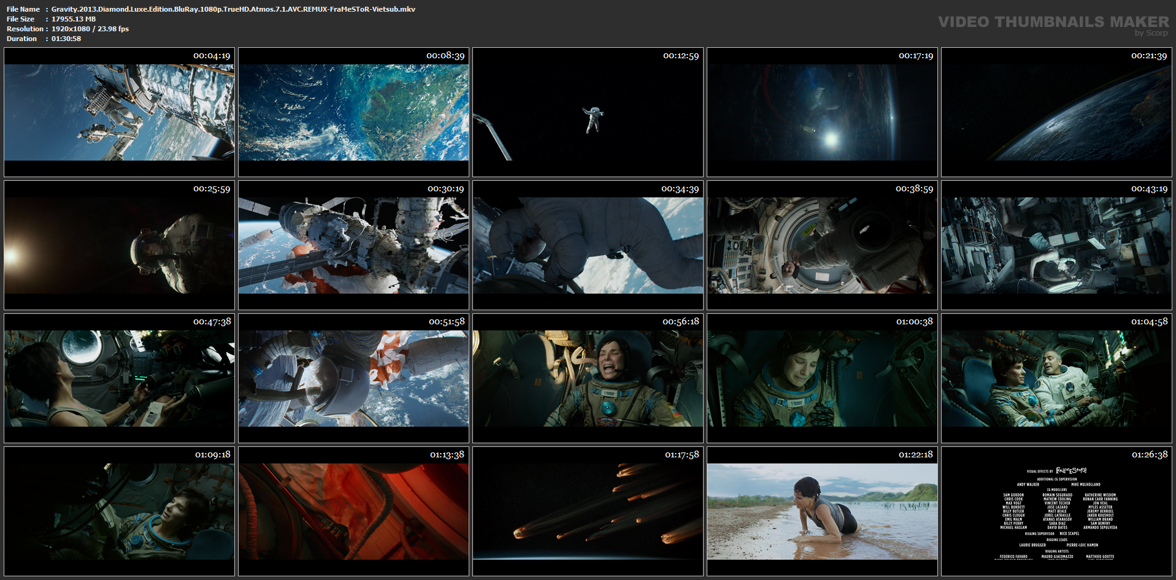Select the thumbnail timestamped 00:04:19

119,112
